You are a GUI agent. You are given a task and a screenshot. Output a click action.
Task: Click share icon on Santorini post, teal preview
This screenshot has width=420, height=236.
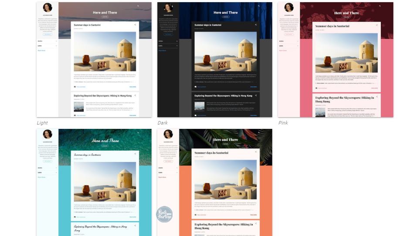135,154
